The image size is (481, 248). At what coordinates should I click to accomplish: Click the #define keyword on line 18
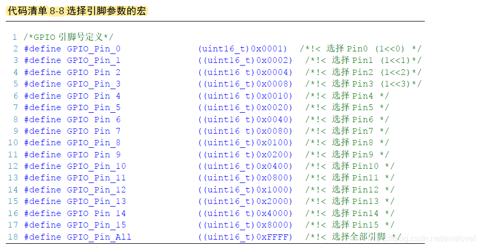43,237
